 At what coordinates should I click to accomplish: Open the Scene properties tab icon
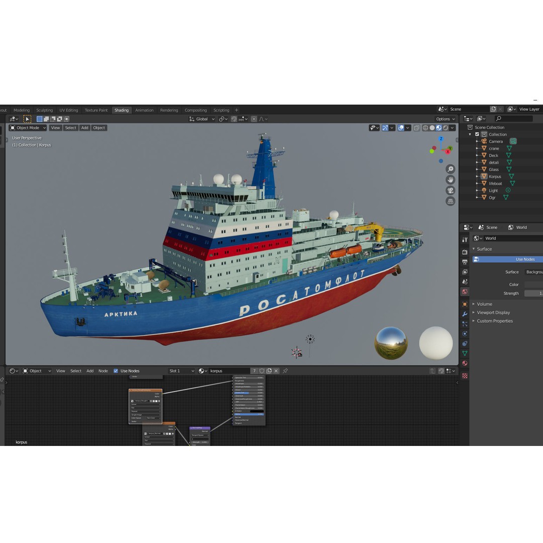(x=465, y=282)
